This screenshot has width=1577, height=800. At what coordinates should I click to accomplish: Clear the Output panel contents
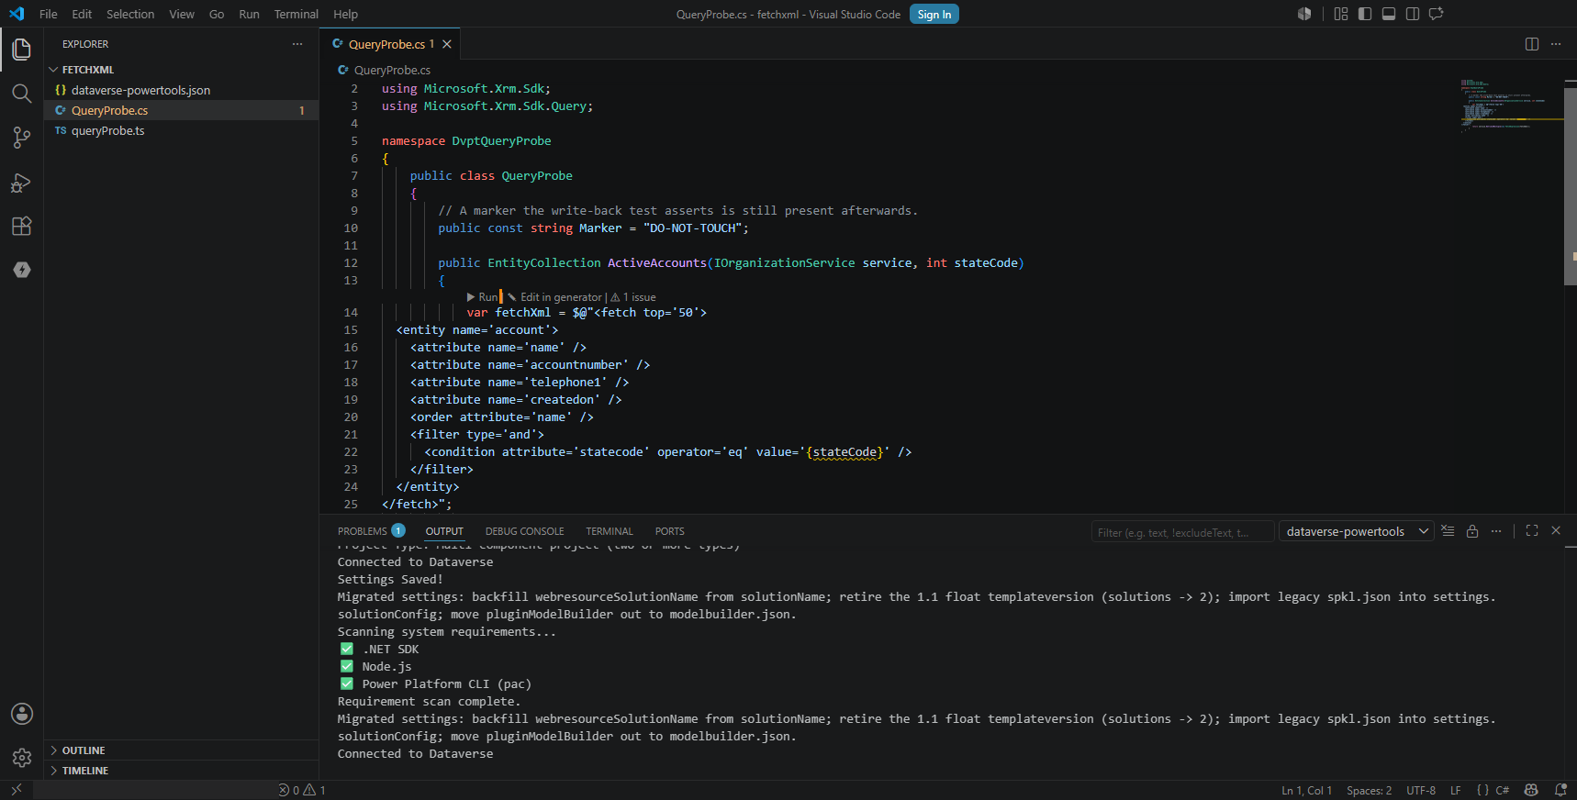pyautogui.click(x=1448, y=531)
